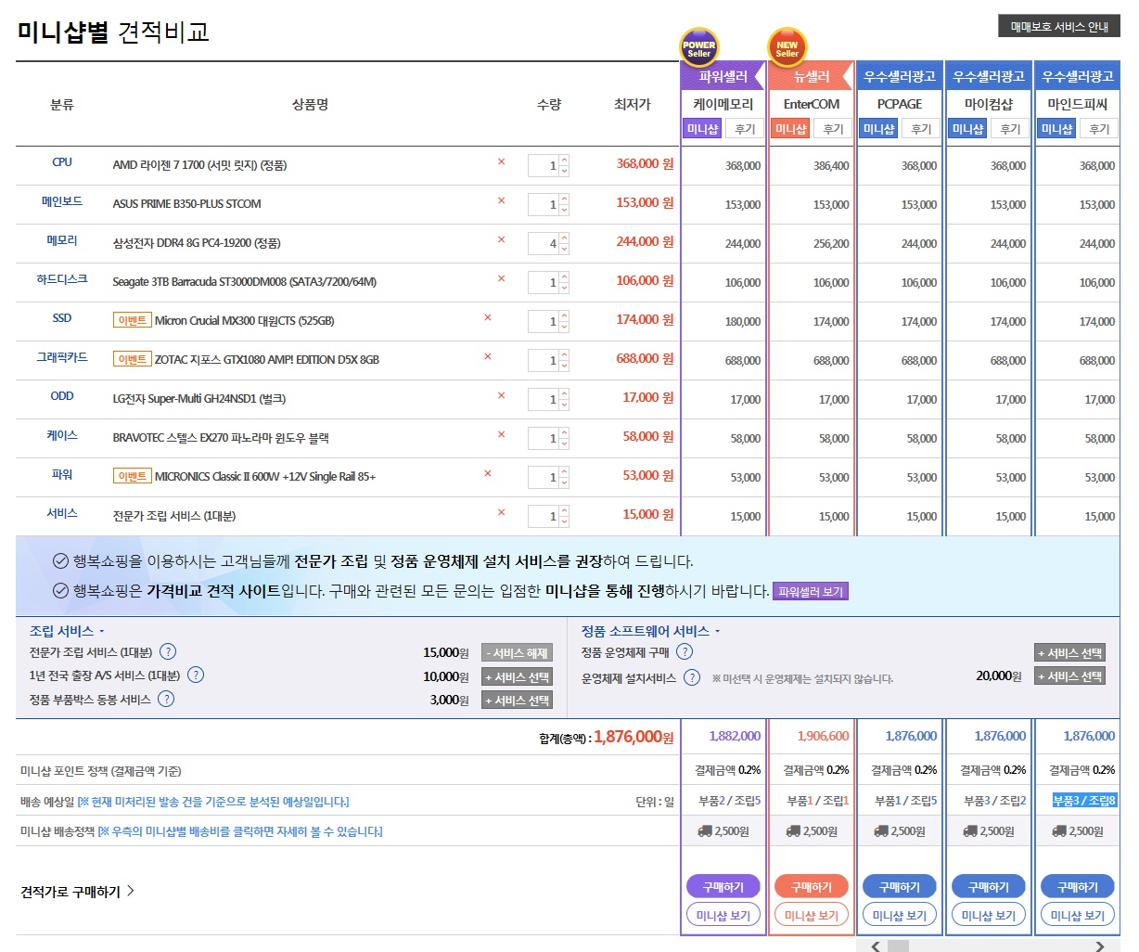Click the 이벤트 badge on the SSD row
The width and height of the screenshot is (1139, 952).
coord(132,320)
